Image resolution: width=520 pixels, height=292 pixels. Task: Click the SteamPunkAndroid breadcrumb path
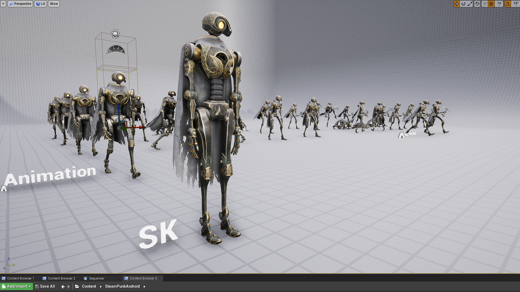coord(122,286)
